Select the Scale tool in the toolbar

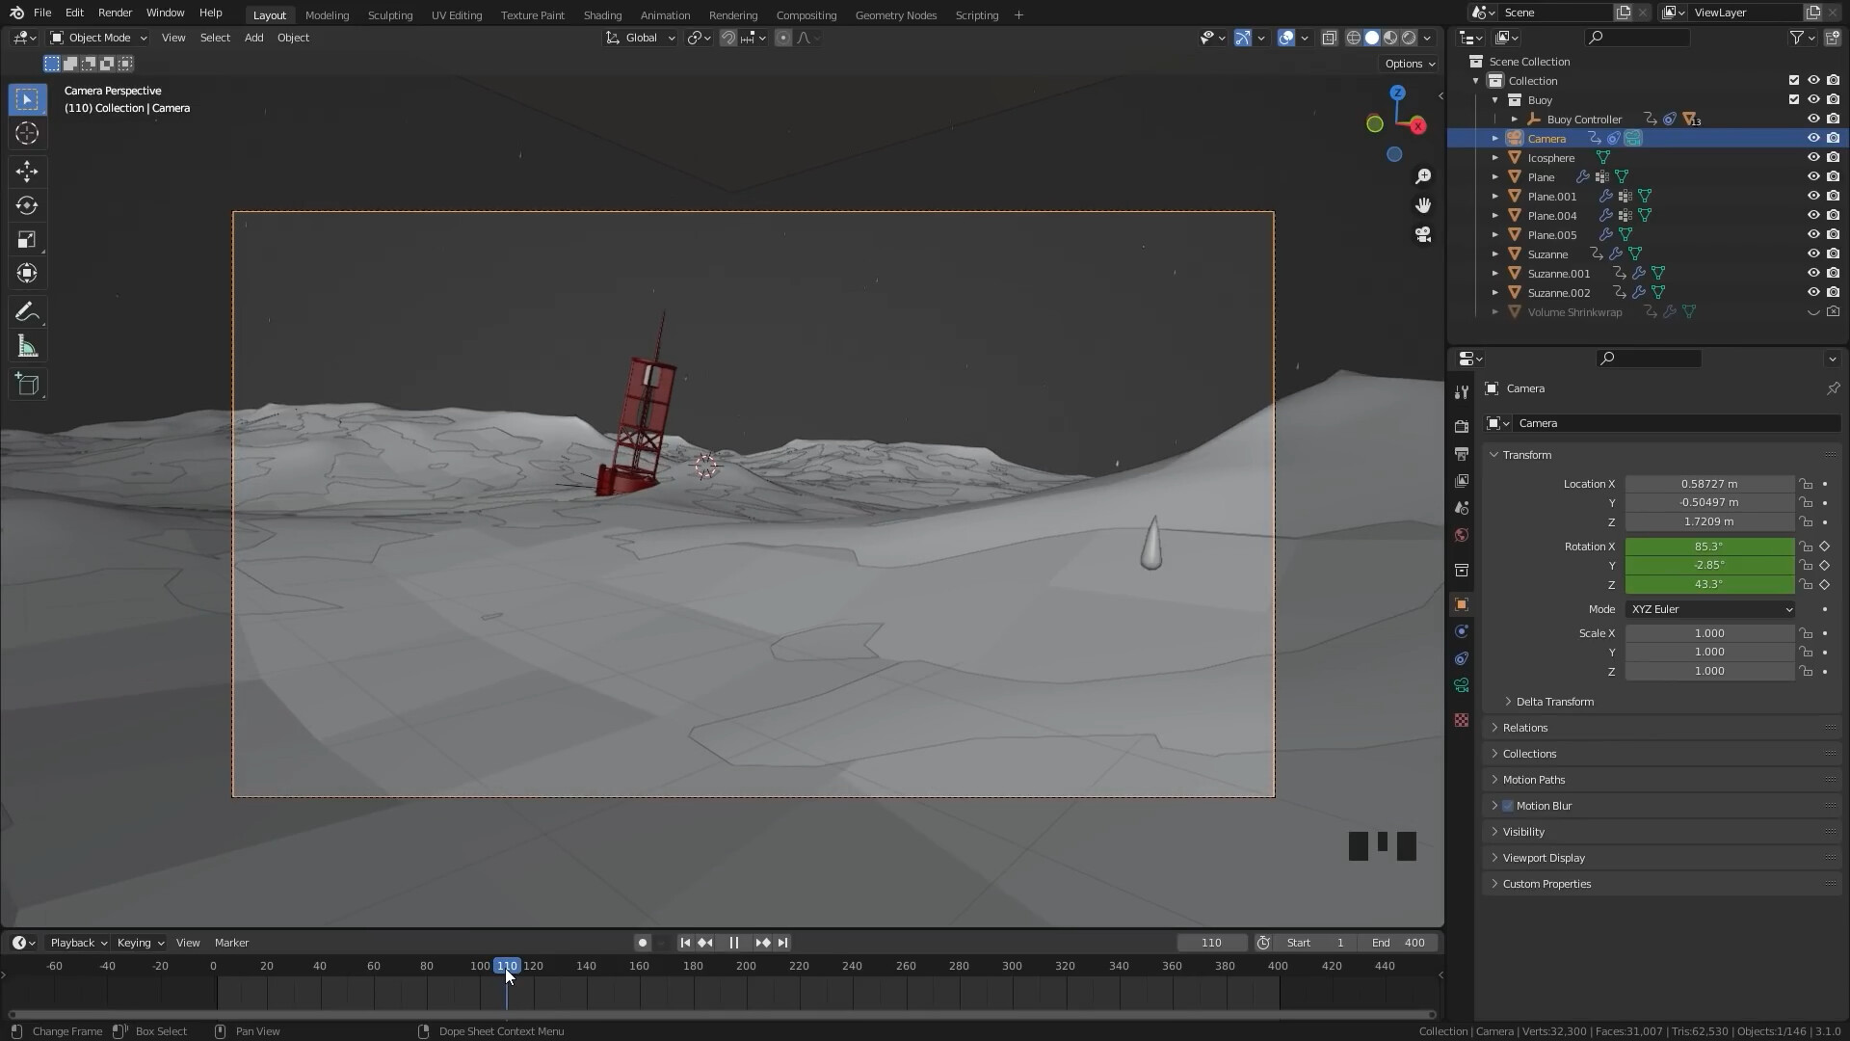point(26,239)
